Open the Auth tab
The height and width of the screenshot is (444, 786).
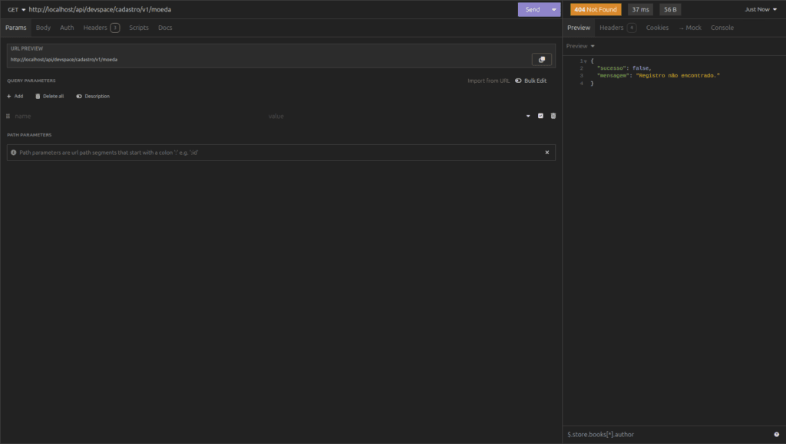67,28
